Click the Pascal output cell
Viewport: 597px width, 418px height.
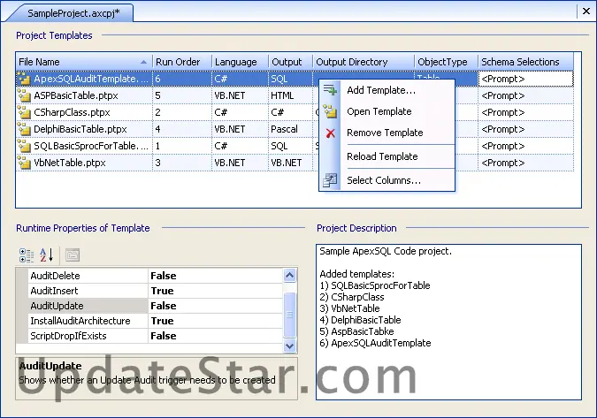tap(290, 129)
